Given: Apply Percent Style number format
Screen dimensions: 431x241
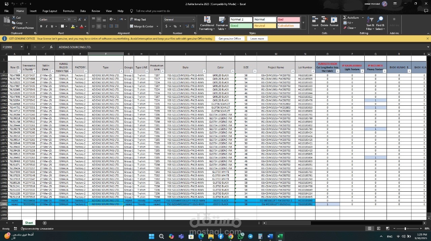Looking at the screenshot, I should pyautogui.click(x=175, y=26).
